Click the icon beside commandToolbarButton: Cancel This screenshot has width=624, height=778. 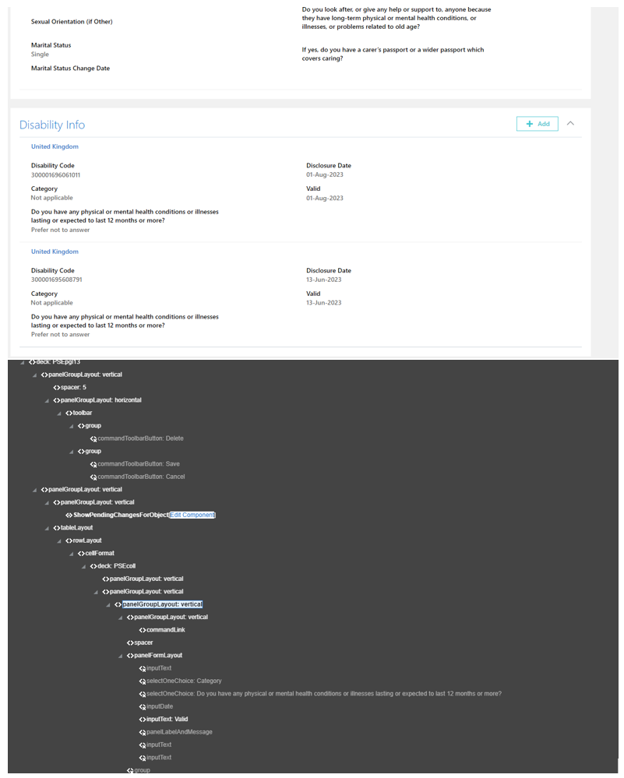pos(93,477)
